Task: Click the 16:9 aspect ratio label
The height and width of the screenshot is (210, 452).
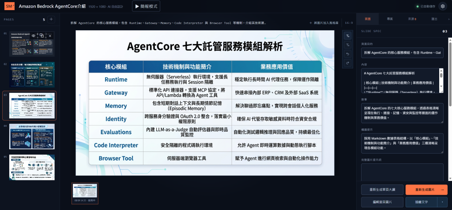Action: point(349,23)
